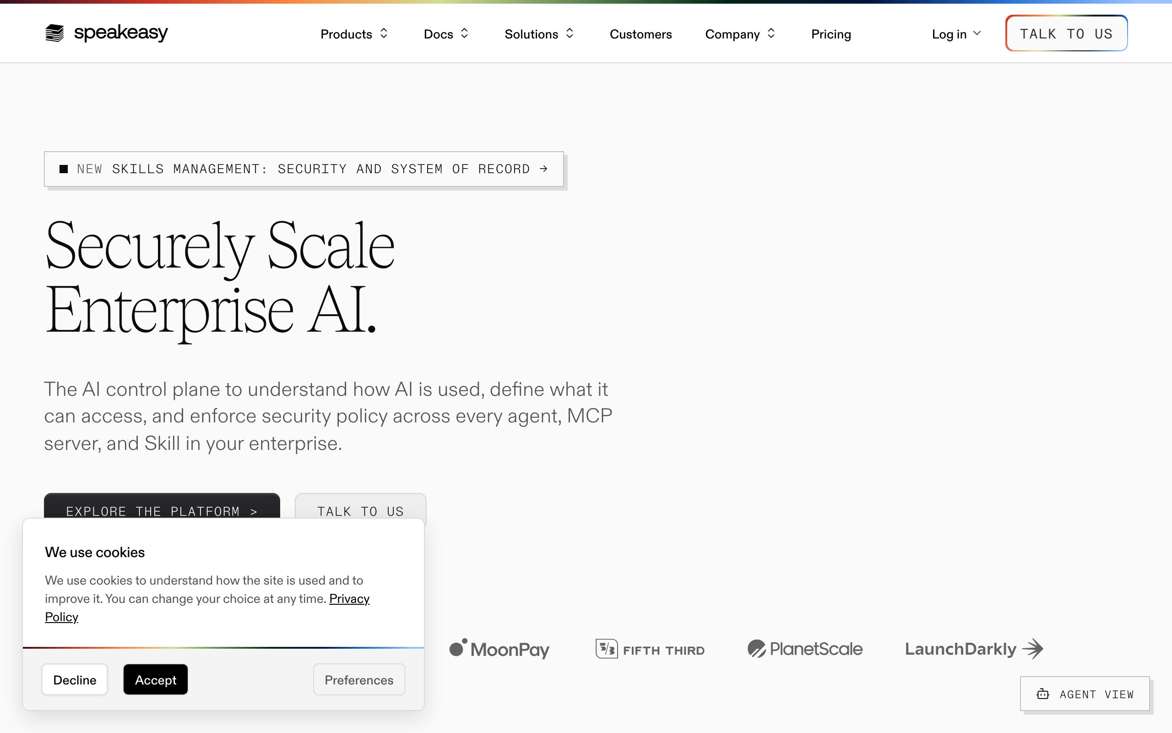The width and height of the screenshot is (1172, 733).
Task: Switch to AGENT VIEW
Action: coord(1085,694)
